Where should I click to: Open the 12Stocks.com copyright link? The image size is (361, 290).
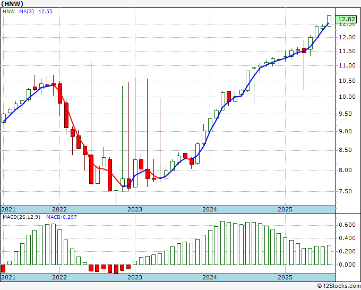pos(339,286)
